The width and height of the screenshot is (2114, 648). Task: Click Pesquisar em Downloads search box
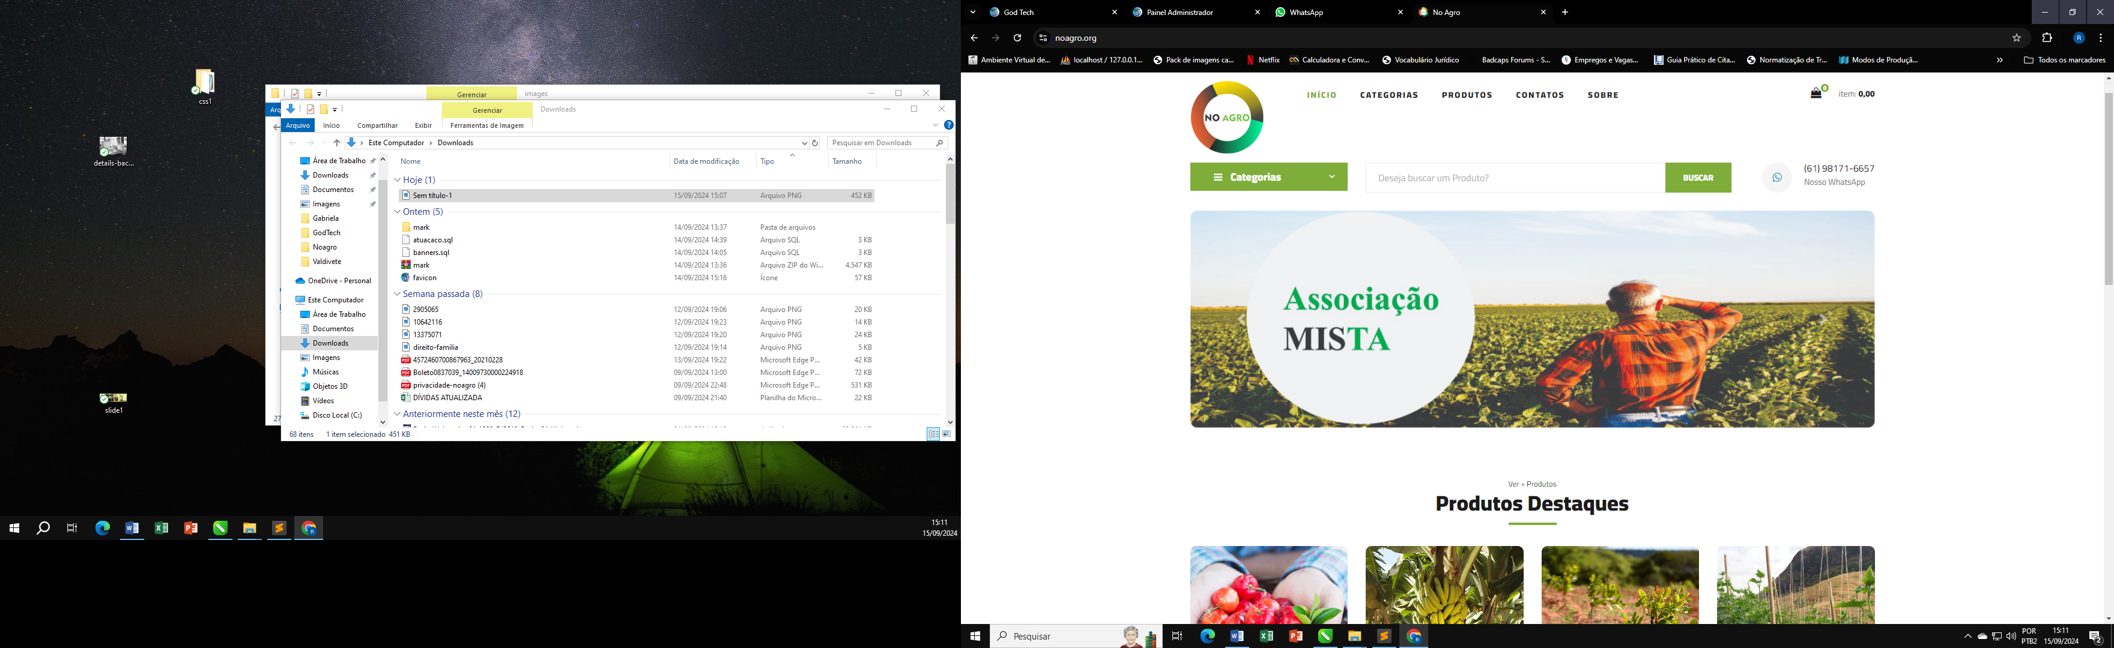point(886,143)
